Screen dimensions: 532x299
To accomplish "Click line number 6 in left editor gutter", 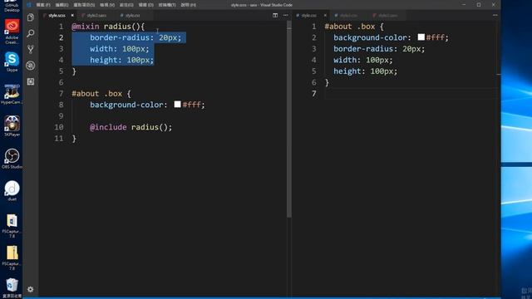I will pyautogui.click(x=61, y=82).
